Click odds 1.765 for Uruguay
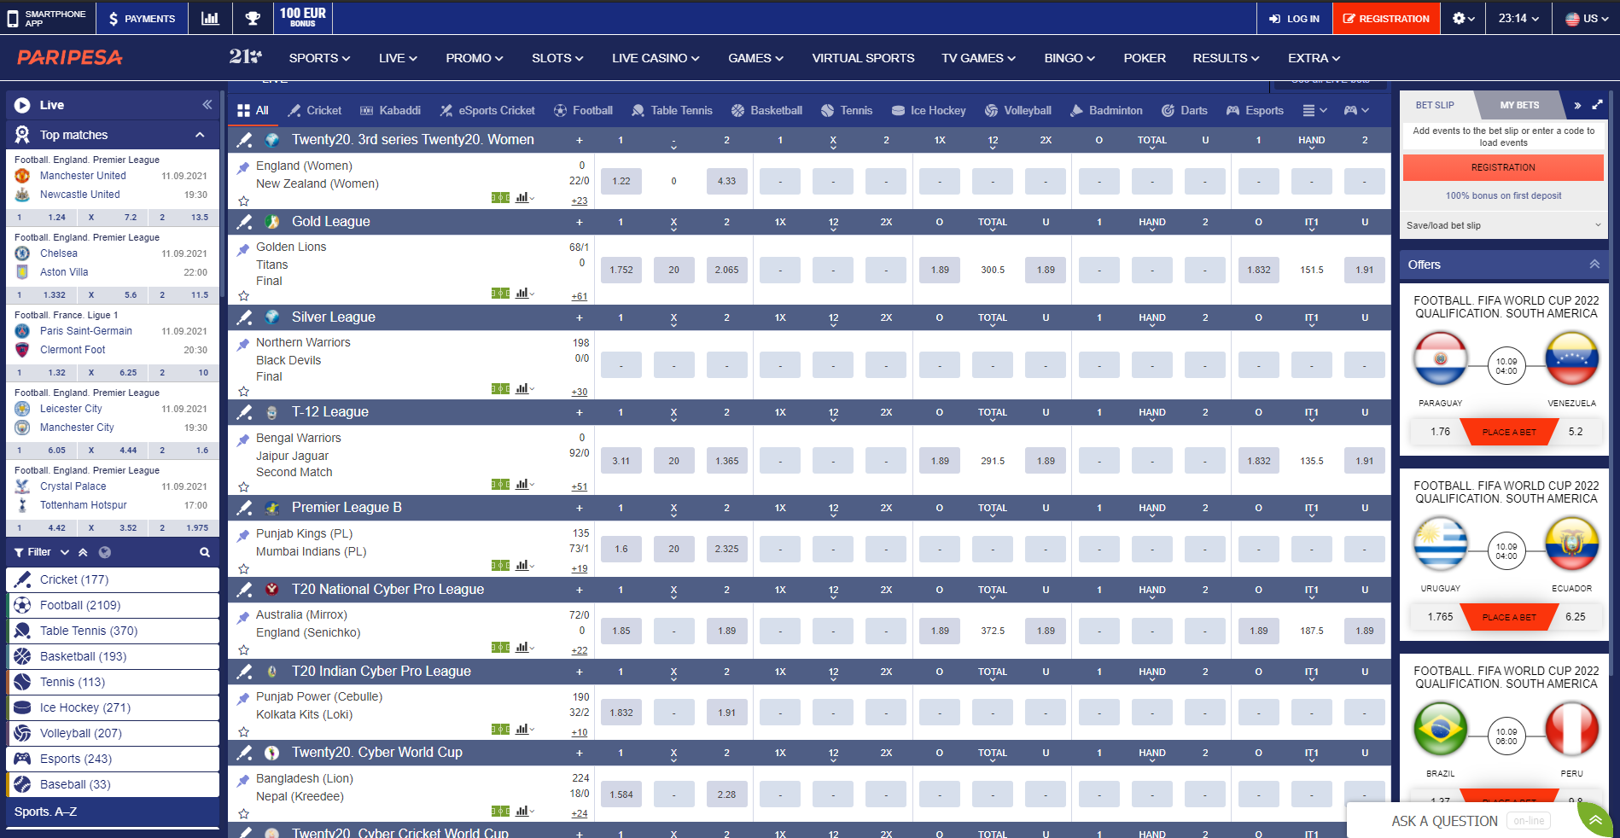Screen dimensions: 1620x838 [1440, 617]
